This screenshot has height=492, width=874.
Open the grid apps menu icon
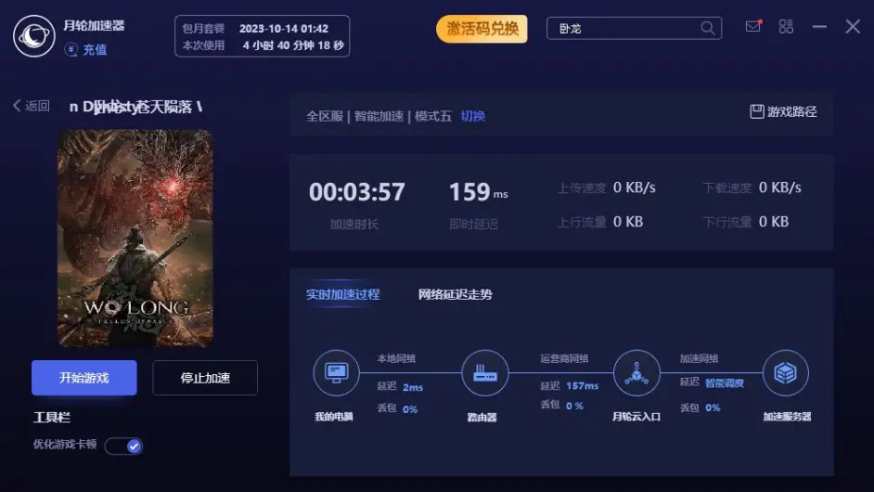(786, 27)
